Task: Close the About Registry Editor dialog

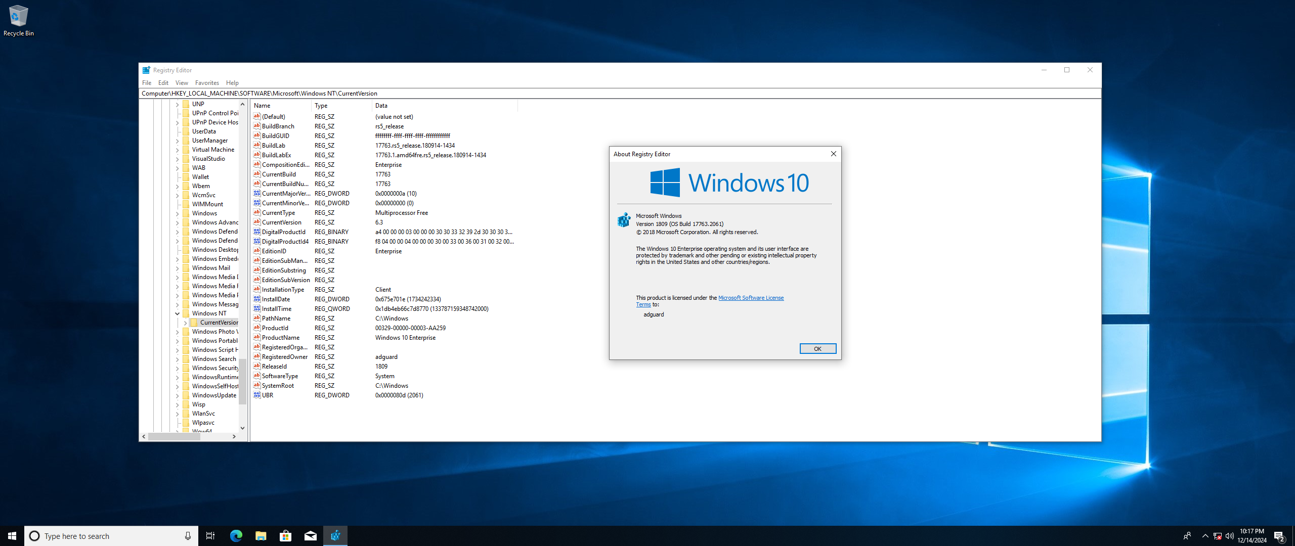Action: point(833,154)
